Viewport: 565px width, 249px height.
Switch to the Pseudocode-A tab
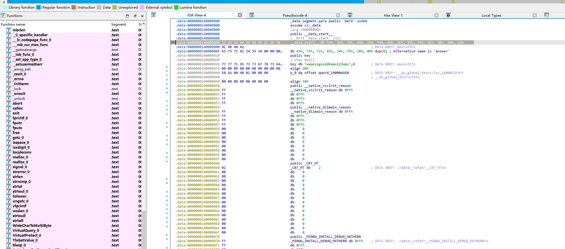click(x=295, y=15)
